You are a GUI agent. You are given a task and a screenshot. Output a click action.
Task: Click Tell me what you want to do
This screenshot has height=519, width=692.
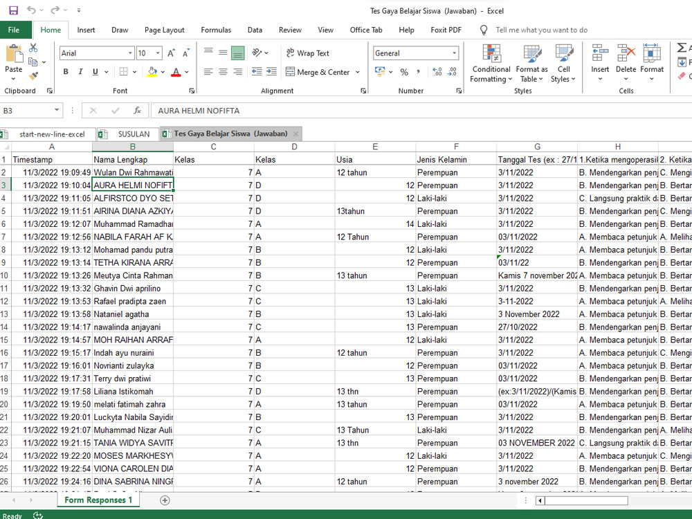[541, 30]
